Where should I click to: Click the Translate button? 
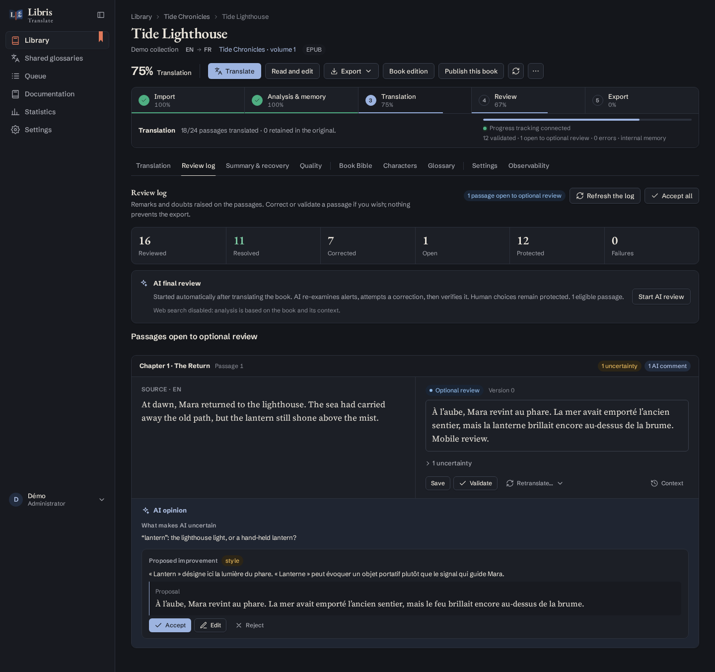(234, 71)
